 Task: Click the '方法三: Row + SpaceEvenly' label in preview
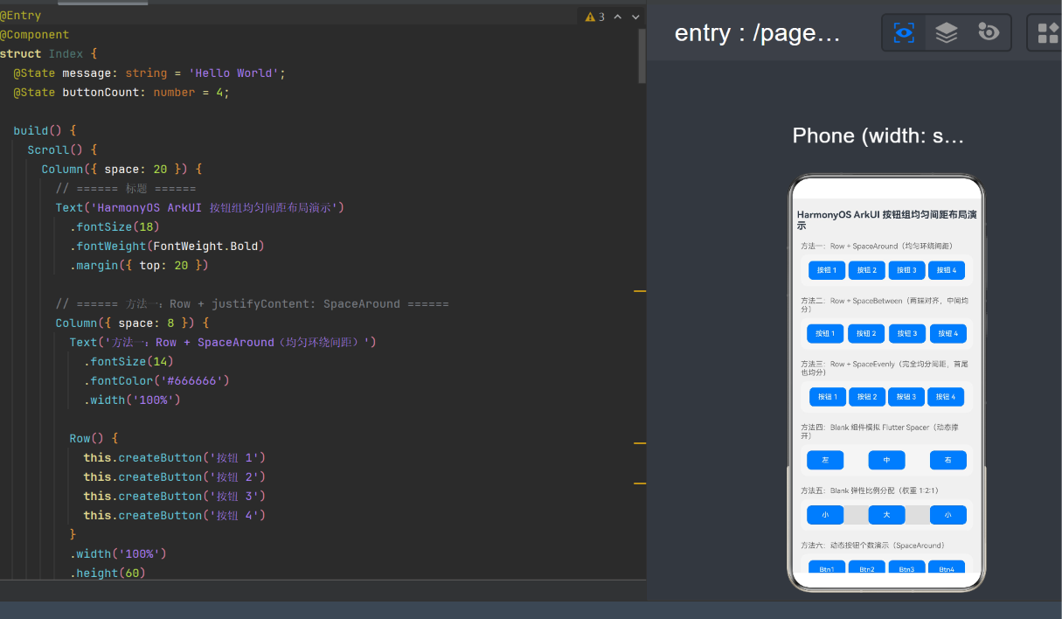885,367
